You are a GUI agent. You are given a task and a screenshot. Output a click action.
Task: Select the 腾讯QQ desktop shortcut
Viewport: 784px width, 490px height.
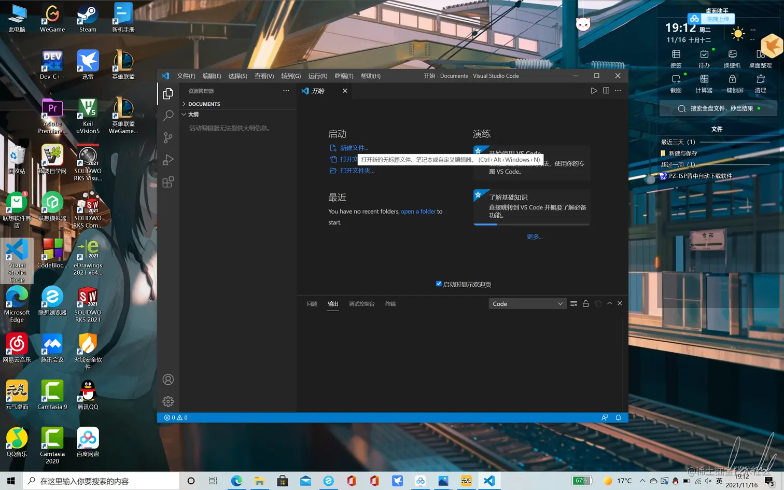(88, 395)
